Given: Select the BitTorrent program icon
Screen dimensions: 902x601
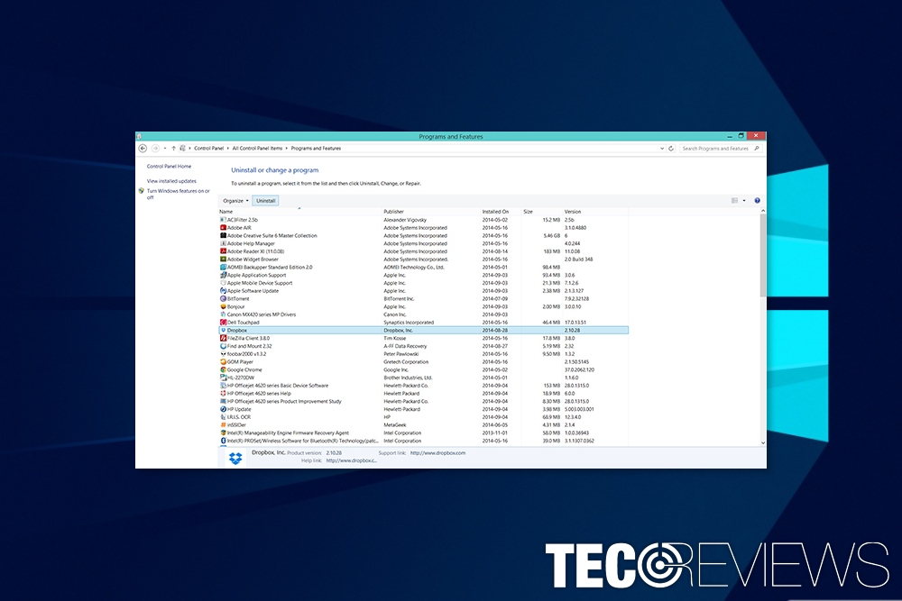Looking at the screenshot, I should coord(223,299).
